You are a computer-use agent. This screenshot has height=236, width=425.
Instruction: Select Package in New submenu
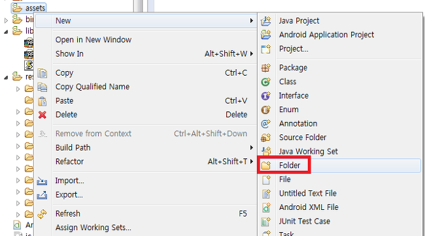click(x=293, y=68)
